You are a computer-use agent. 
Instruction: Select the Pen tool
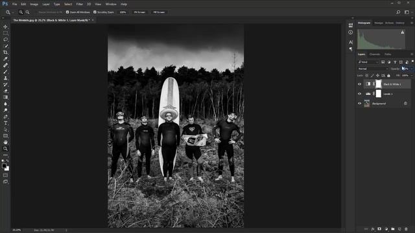pos(5,116)
